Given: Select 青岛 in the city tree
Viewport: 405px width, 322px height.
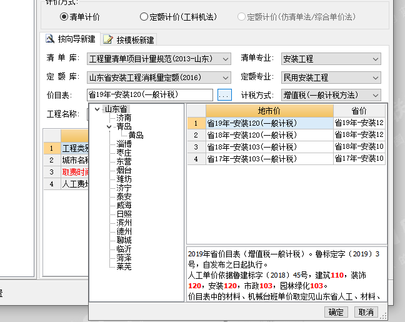Looking at the screenshot, I should tap(124, 127).
